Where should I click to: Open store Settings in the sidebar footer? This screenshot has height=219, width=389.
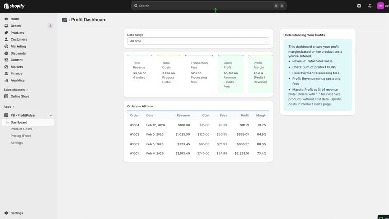(17, 213)
